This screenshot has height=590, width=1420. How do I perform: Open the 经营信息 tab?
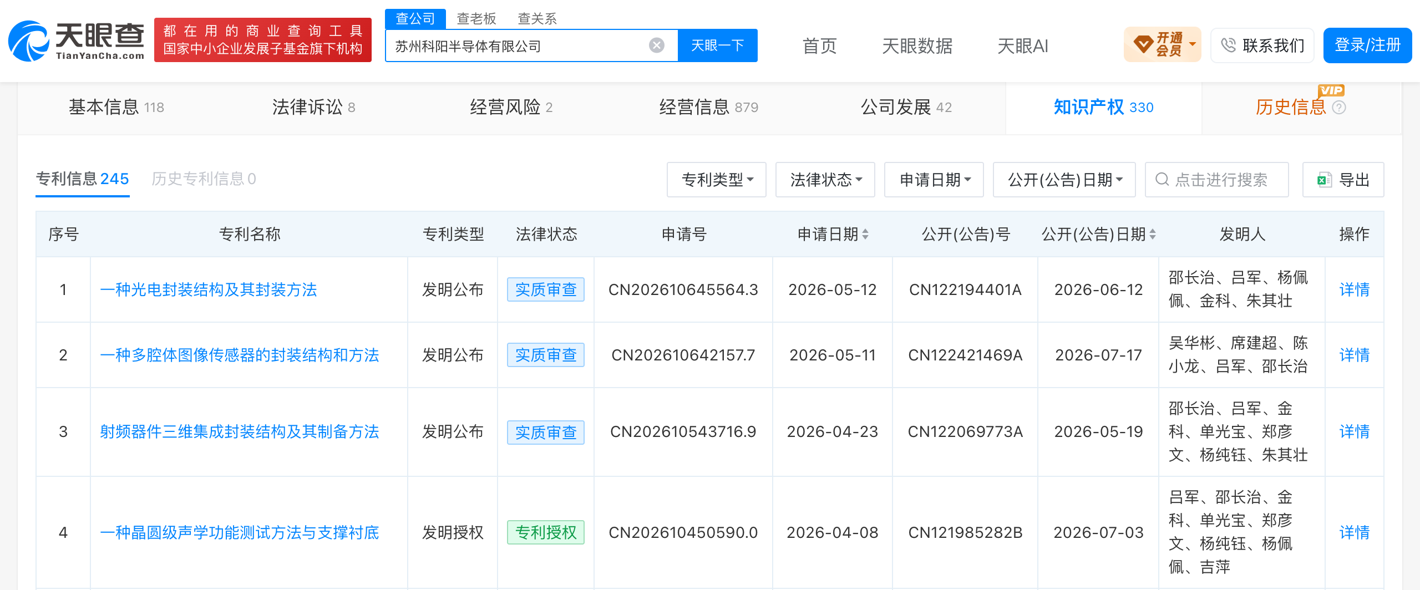point(708,107)
